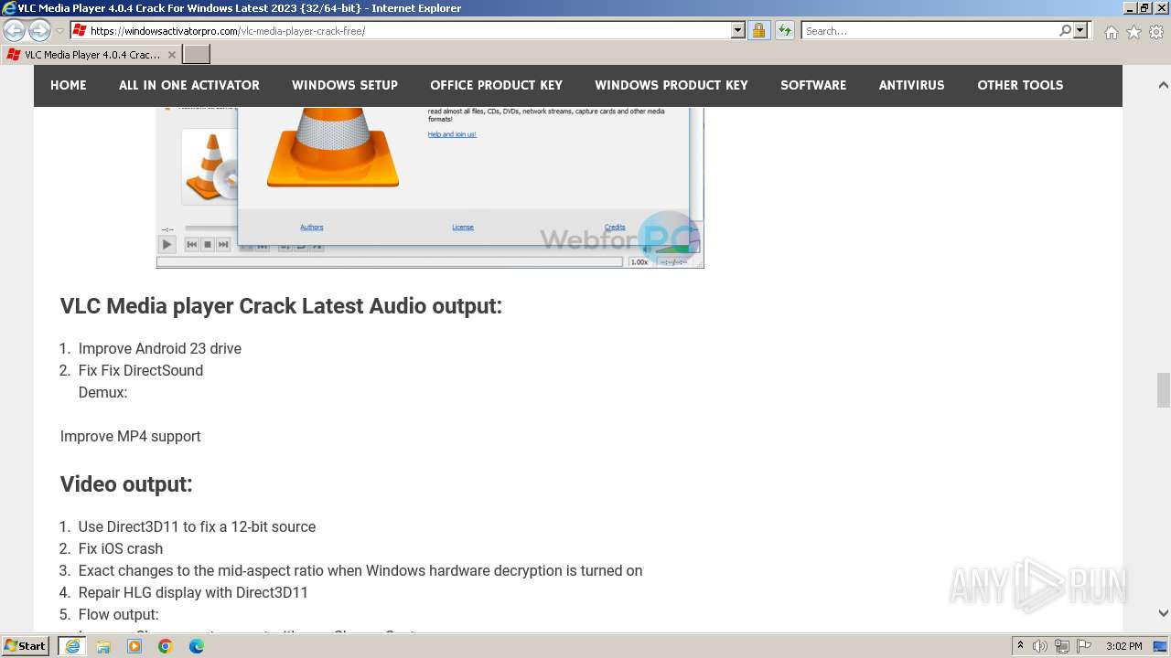Open the HOME menu item
The height and width of the screenshot is (658, 1171).
(69, 85)
